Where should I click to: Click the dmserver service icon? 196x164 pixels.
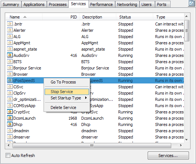10,137
